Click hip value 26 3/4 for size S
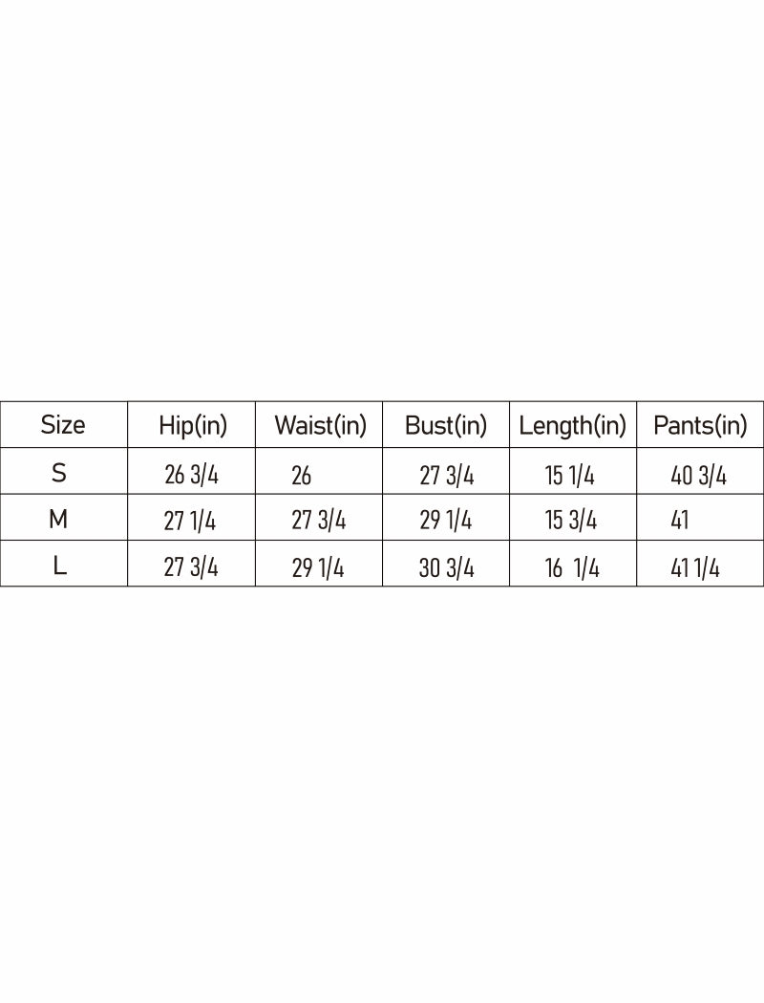This screenshot has width=764, height=1003. 191,475
